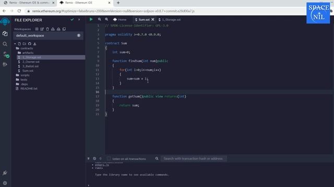Click line 16 in the editor

coord(219,92)
